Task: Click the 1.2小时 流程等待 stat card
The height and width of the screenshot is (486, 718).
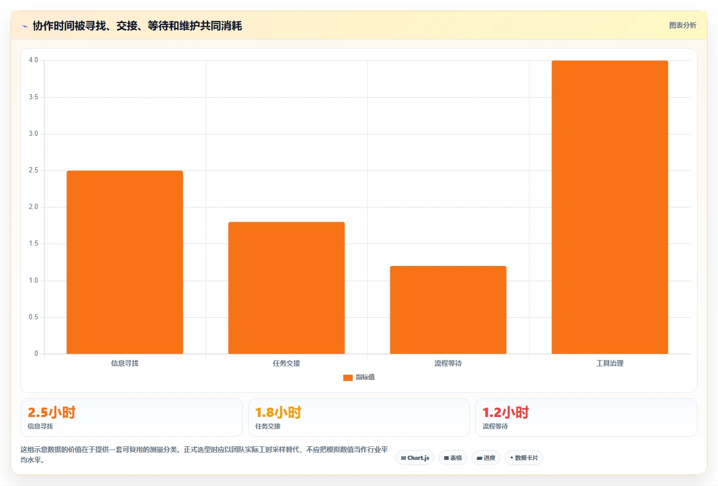Action: tap(586, 418)
